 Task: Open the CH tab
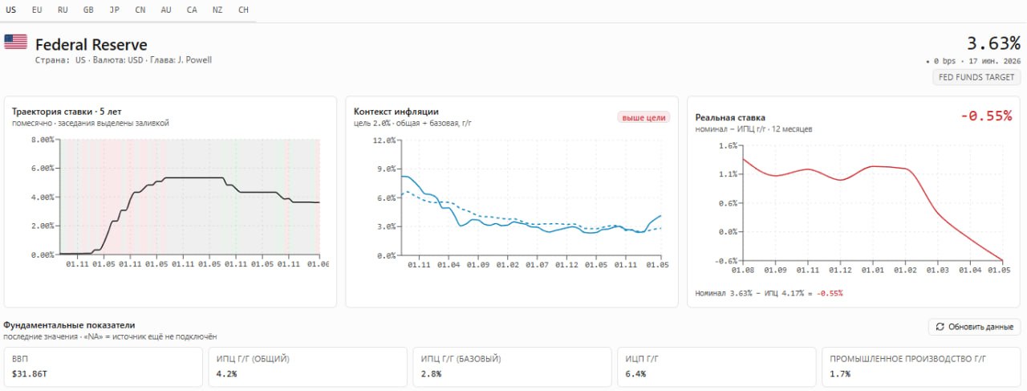pos(243,10)
